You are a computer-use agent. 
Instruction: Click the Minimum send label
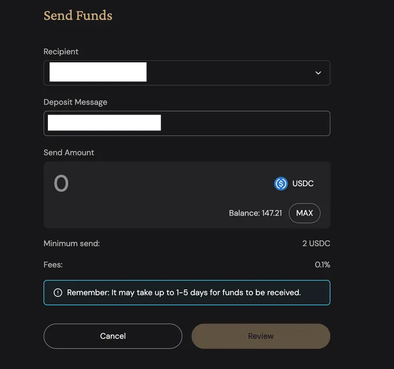71,243
